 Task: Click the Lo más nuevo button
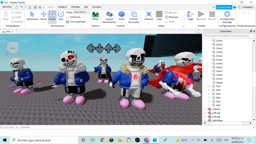click(224, 7)
